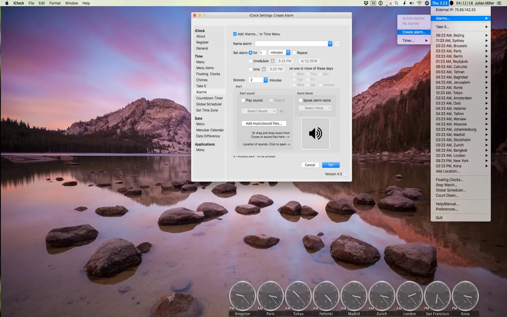Enable the Repeat checkbox
The image size is (507, 317).
(x=294, y=52)
